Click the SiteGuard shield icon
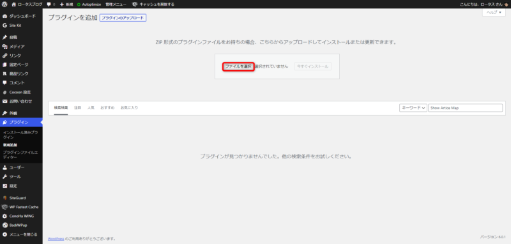Viewport: 511px width, 244px height. click(x=4, y=198)
